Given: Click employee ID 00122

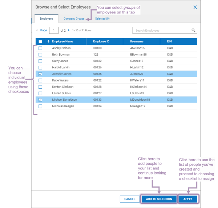Looking at the screenshot, I should tap(97, 80).
